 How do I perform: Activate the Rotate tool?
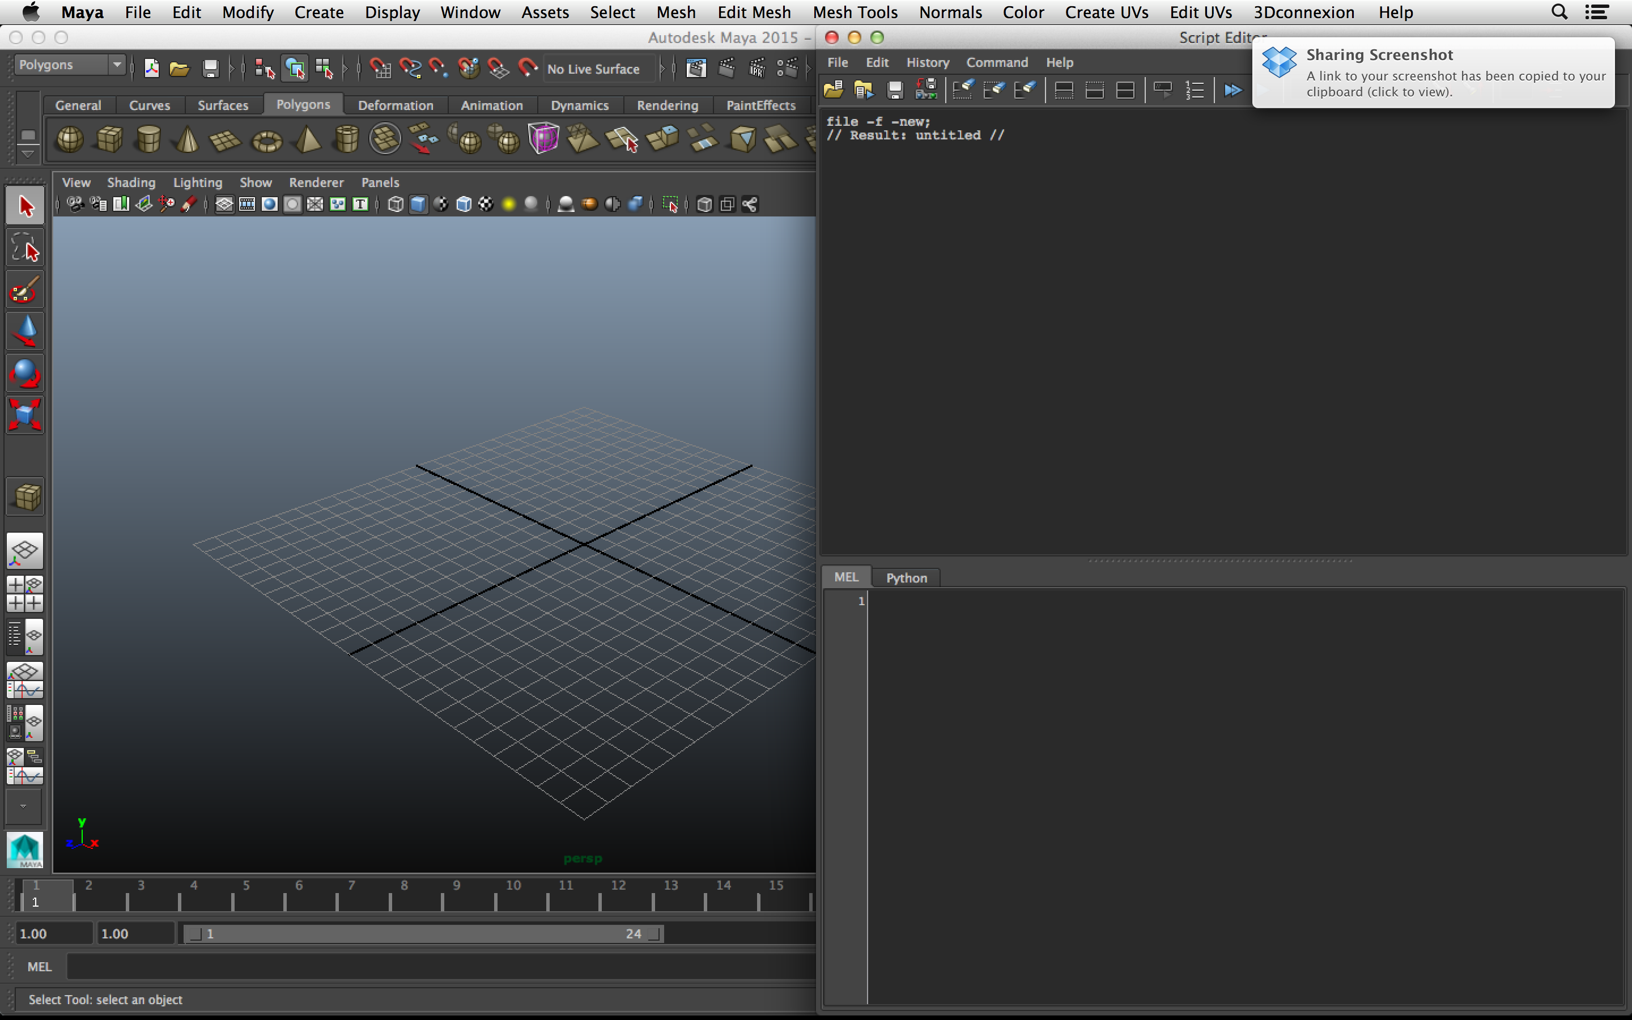click(25, 373)
